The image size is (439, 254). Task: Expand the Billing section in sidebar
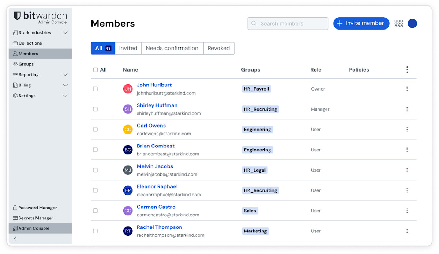point(65,85)
